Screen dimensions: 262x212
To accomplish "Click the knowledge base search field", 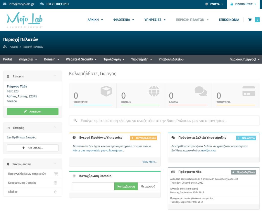I will (x=164, y=120).
